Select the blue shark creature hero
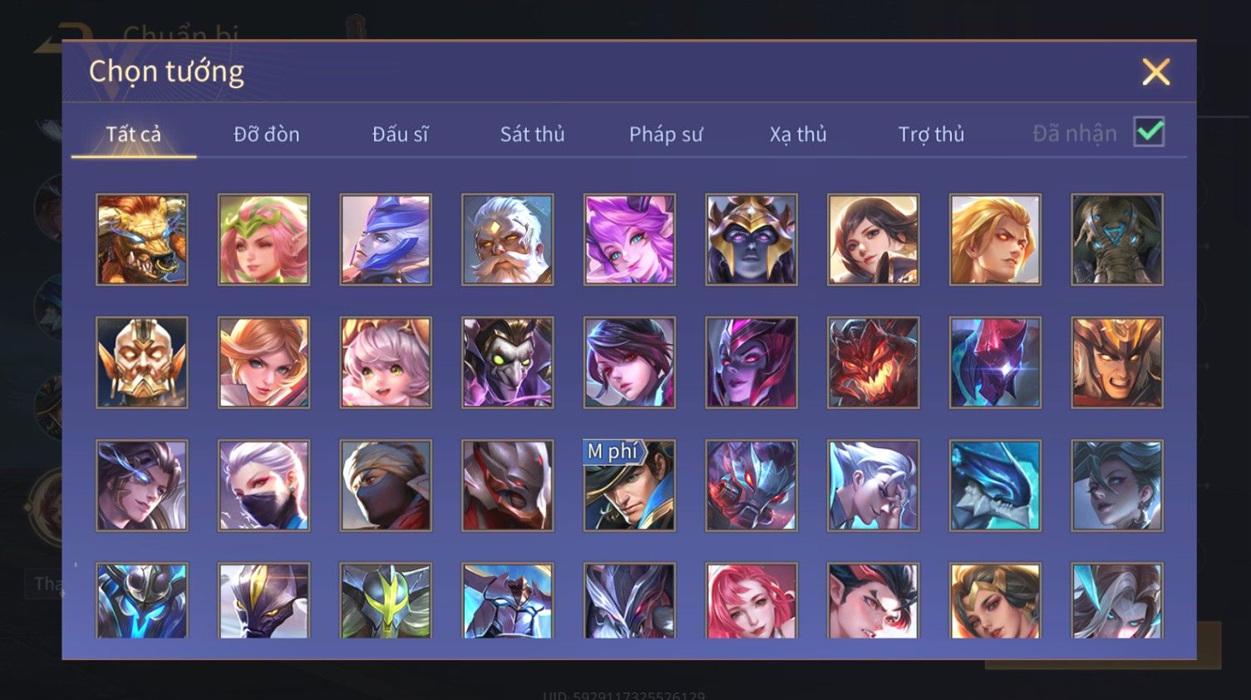The width and height of the screenshot is (1251, 700). 995,486
